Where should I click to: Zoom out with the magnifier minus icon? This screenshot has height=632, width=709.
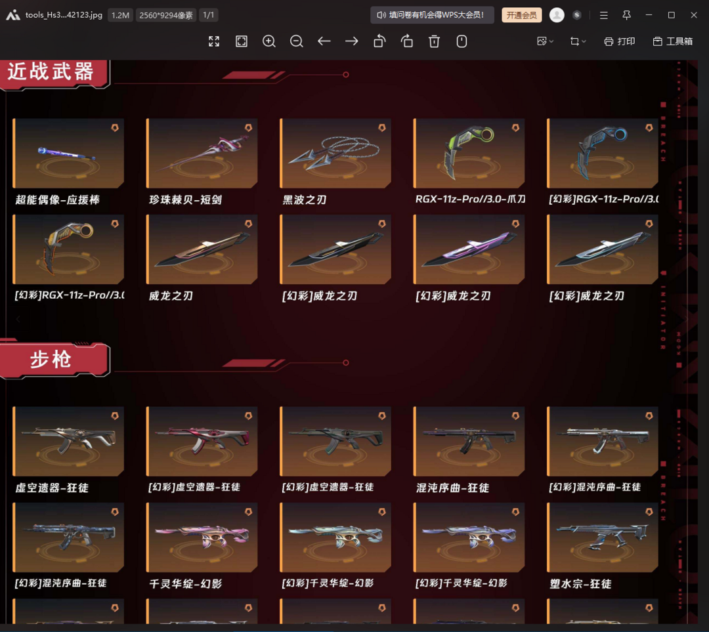(x=297, y=41)
